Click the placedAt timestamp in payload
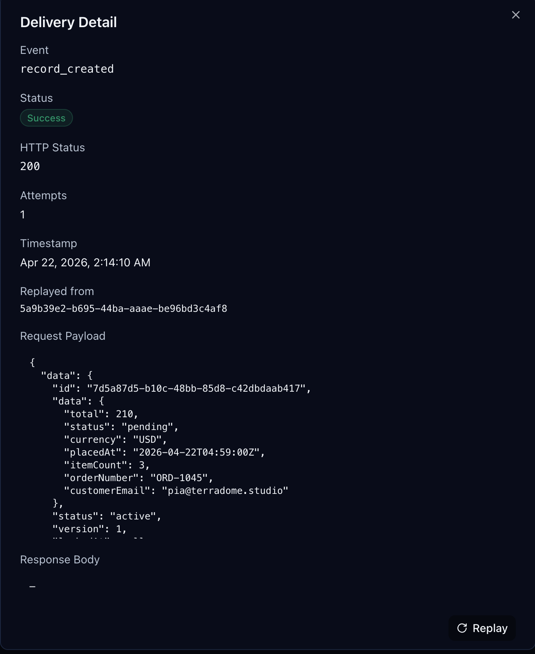 click(x=164, y=452)
